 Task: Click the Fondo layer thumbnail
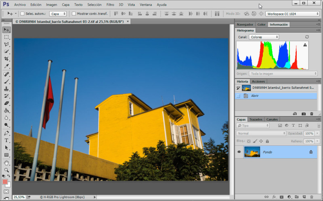tap(252, 152)
